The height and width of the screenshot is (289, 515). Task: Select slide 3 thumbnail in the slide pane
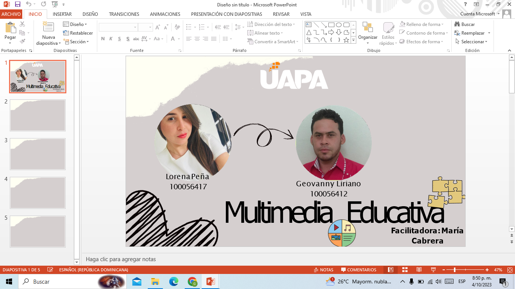pyautogui.click(x=38, y=154)
